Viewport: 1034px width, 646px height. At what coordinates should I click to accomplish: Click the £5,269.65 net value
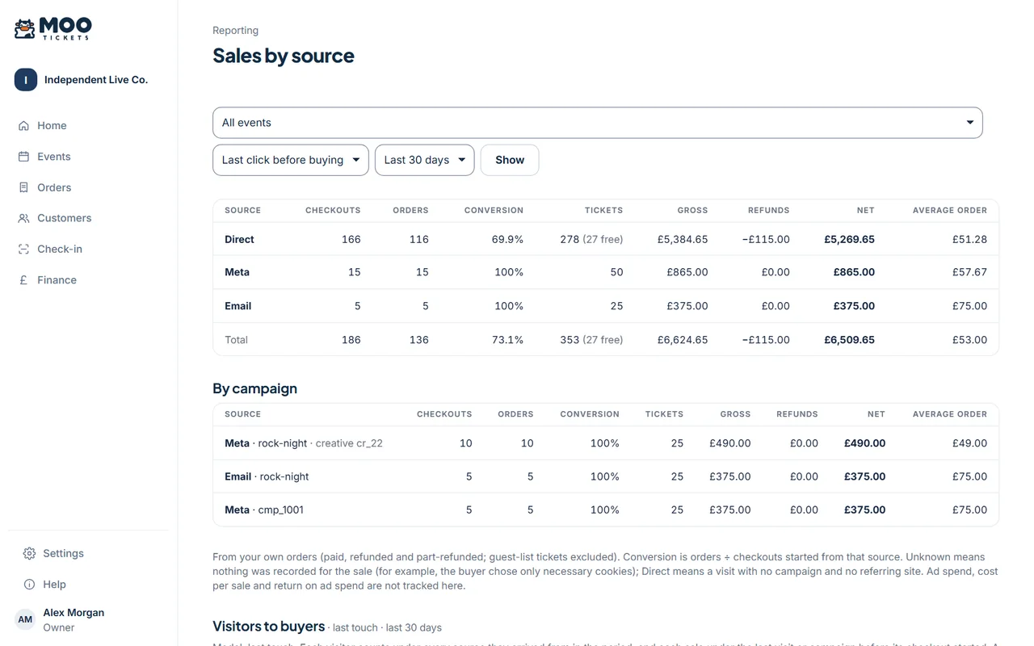click(849, 239)
